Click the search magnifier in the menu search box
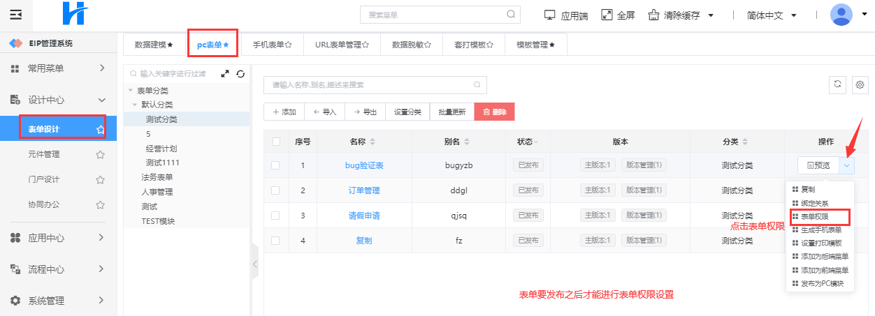The width and height of the screenshot is (875, 316). 512,14
